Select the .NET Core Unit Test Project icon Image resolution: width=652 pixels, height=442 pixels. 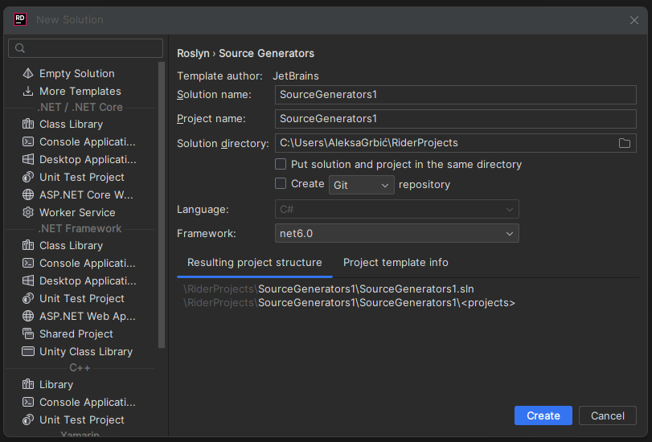point(28,177)
